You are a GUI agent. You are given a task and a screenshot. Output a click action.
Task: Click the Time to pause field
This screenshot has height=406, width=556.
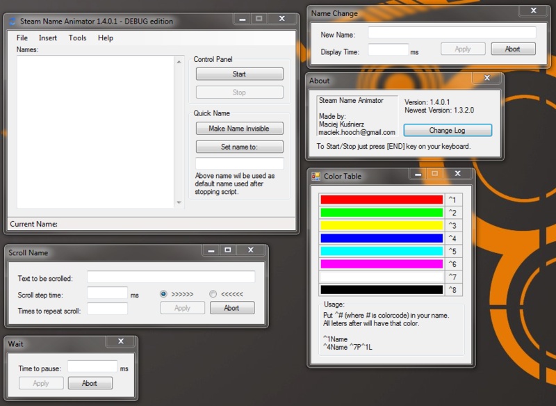coord(92,366)
